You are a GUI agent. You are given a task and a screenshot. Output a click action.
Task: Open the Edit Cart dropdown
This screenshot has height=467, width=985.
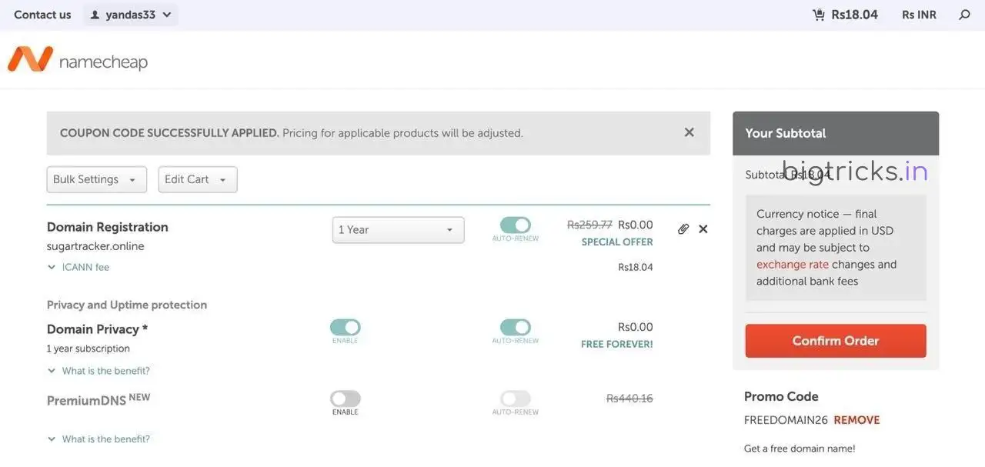(x=197, y=179)
